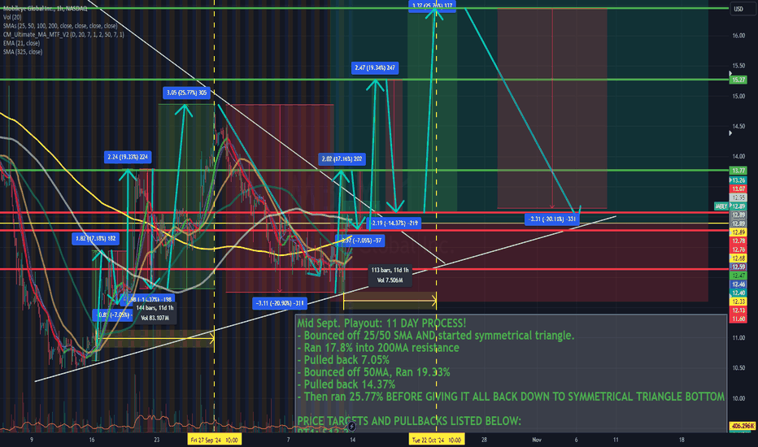
Task: Click the 12.33 yellow price label
Action: click(x=738, y=302)
